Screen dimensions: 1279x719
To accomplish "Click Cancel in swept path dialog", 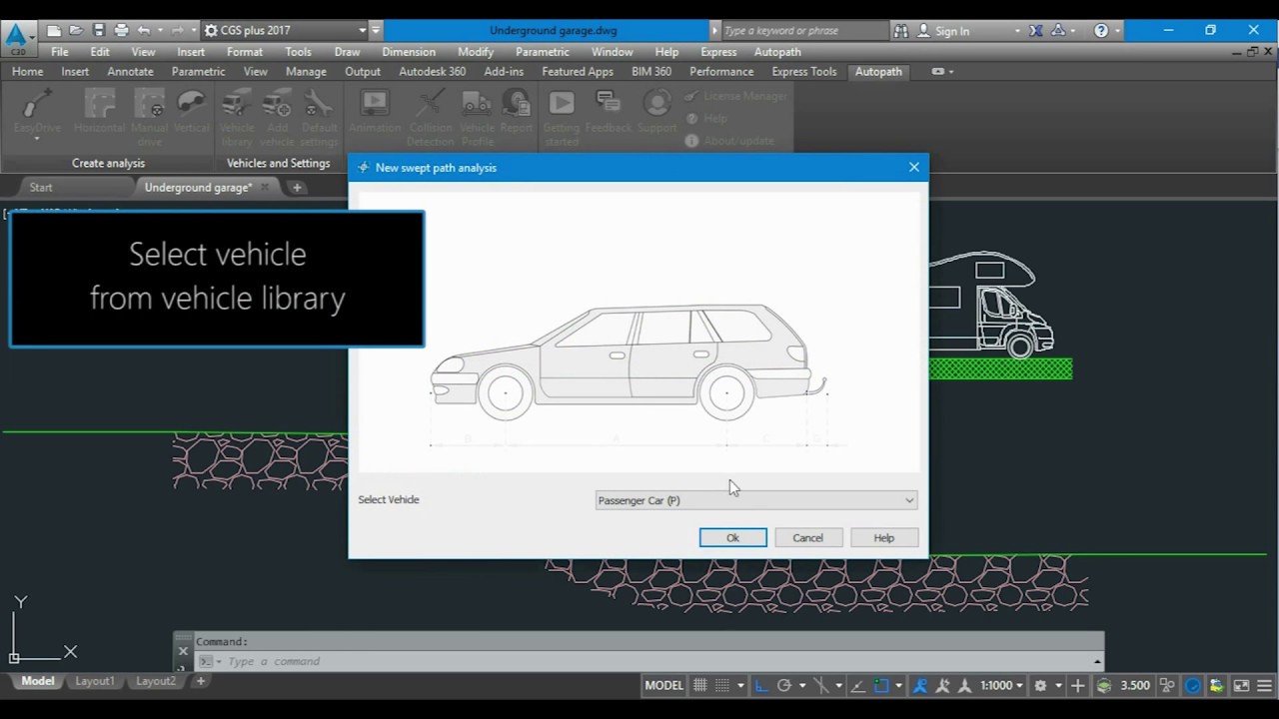I will pos(807,538).
